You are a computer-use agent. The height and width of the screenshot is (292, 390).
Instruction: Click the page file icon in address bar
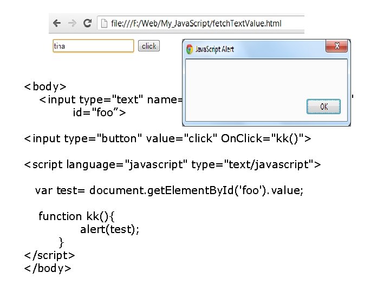[104, 24]
